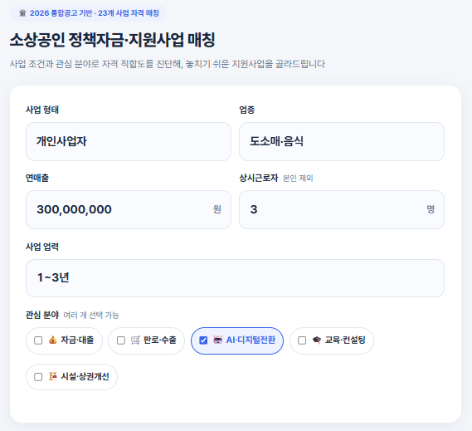This screenshot has height=431, width=472.
Task: Open the 사업 형태 dropdown showing 개인사업자
Action: (129, 141)
